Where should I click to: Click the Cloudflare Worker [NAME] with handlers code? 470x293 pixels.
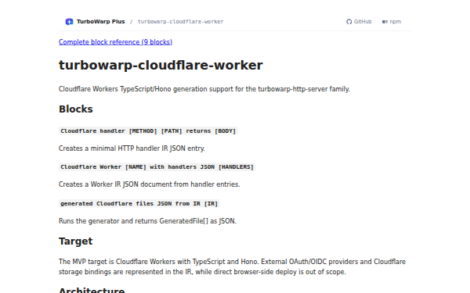[157, 167]
